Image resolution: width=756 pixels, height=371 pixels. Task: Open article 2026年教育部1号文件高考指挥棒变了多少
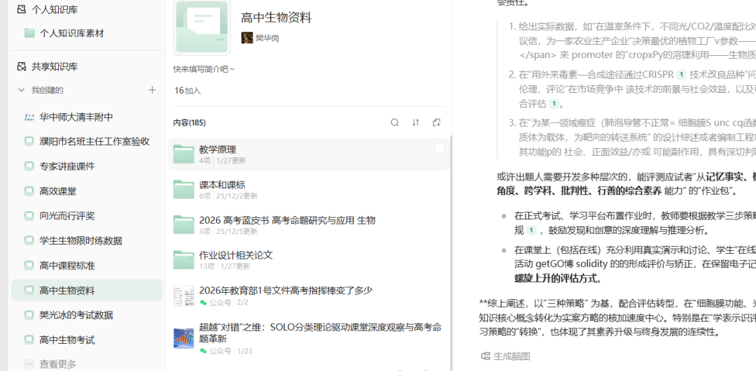point(309,296)
